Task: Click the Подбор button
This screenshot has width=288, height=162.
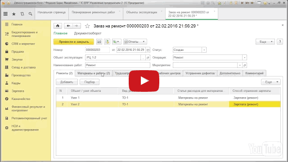Action: [90, 82]
